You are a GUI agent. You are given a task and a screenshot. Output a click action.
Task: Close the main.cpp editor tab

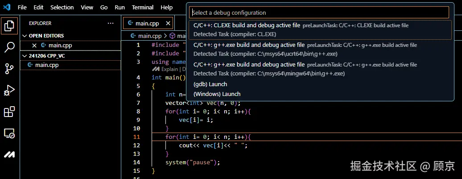168,23
